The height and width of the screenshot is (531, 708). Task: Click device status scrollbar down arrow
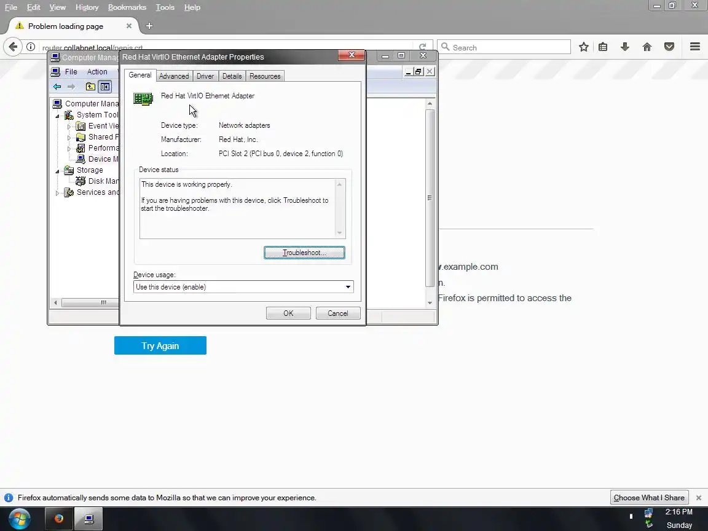click(x=339, y=233)
